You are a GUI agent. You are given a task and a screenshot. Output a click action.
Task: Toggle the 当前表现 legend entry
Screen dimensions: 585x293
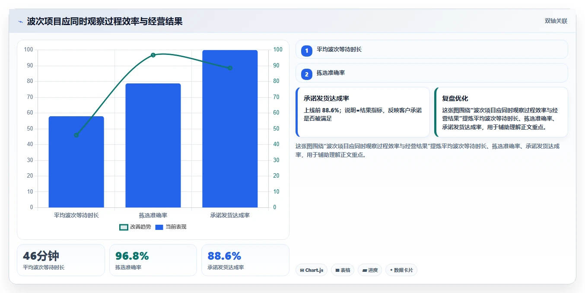(170, 227)
